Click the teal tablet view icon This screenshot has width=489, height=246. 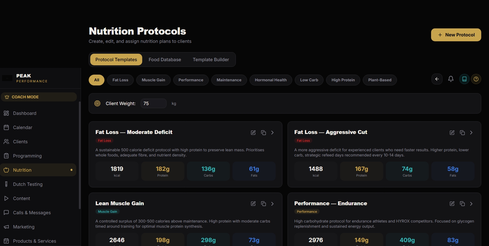click(464, 79)
